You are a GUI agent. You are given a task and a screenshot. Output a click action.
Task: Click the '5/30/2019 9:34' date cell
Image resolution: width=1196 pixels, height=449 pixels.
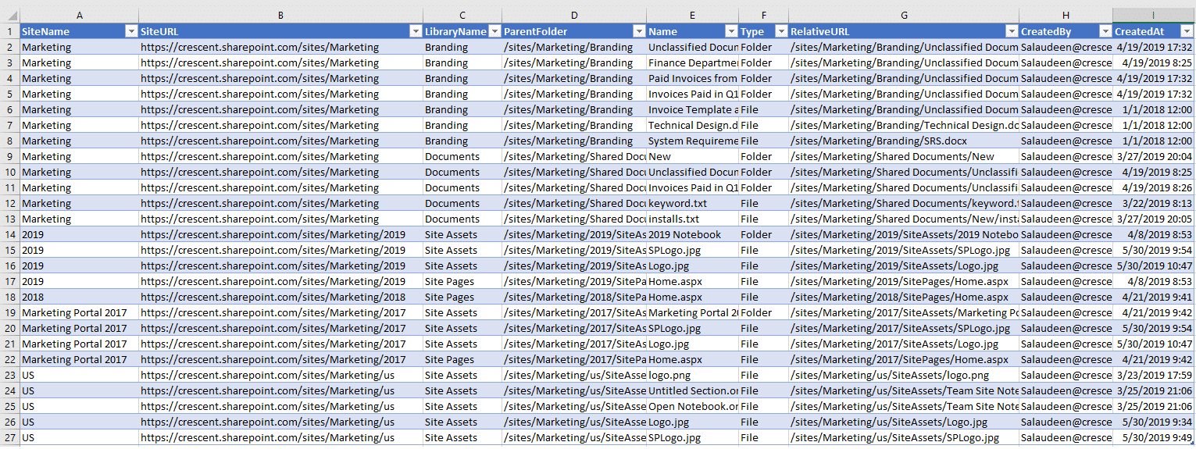point(1154,422)
